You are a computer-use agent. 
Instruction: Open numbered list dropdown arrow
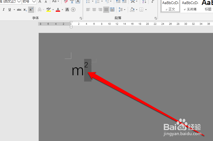pos(102,1)
